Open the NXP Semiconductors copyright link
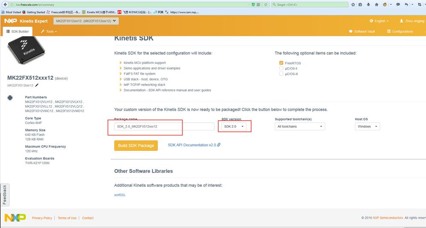426x228 pixels. coord(388,218)
